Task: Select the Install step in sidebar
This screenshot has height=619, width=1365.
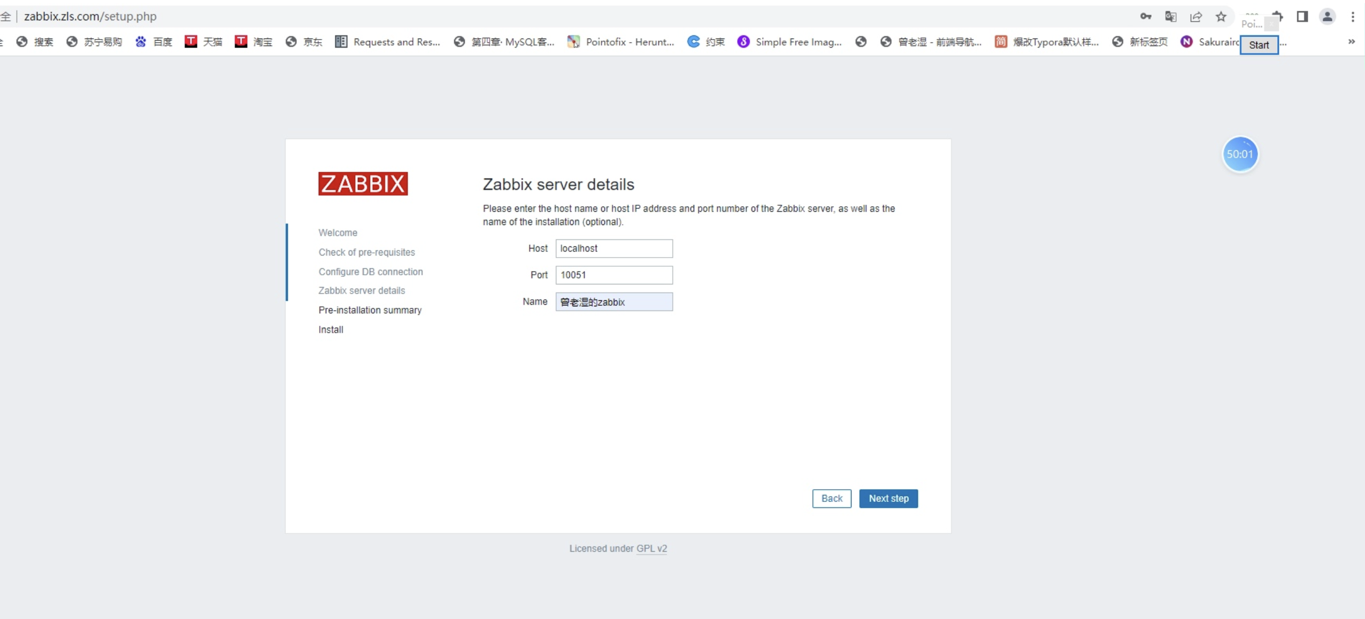Action: tap(331, 330)
